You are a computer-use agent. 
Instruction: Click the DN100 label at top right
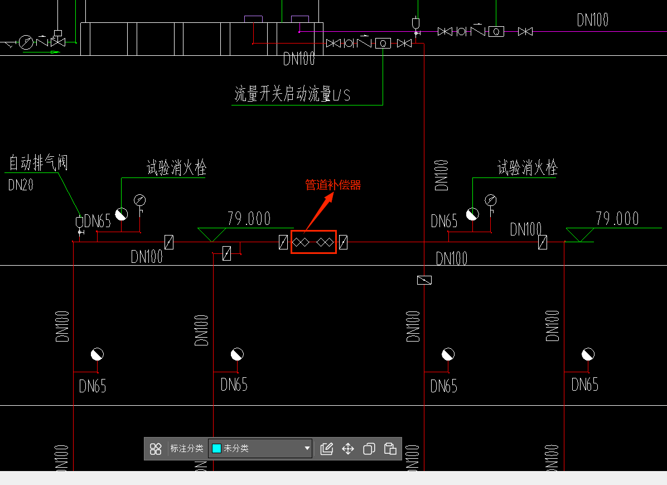[x=593, y=20]
